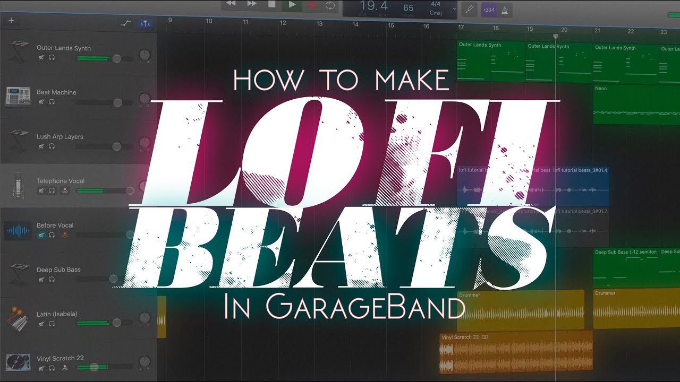Solo the Vinyl Scratch 22 track
This screenshot has height=382, width=680.
pos(52,367)
